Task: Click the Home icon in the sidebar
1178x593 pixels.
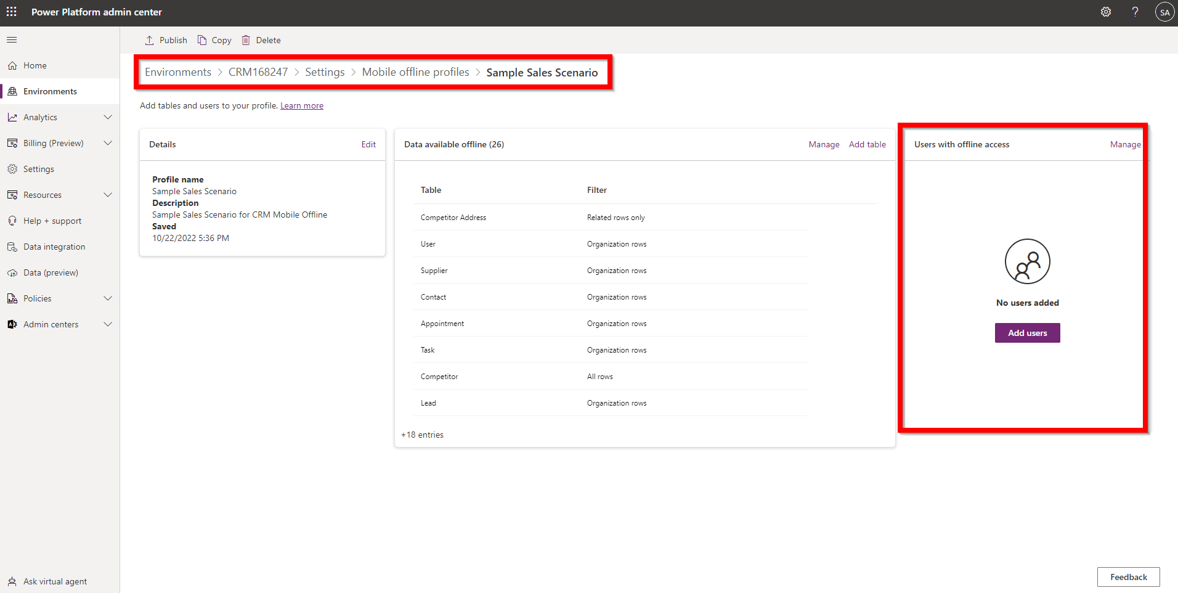Action: pyautogui.click(x=12, y=65)
